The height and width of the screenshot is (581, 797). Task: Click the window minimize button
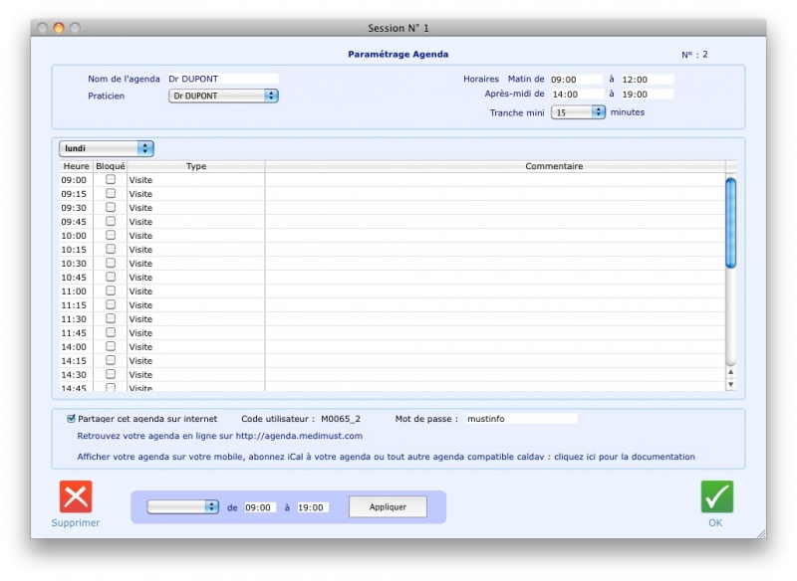tap(59, 28)
